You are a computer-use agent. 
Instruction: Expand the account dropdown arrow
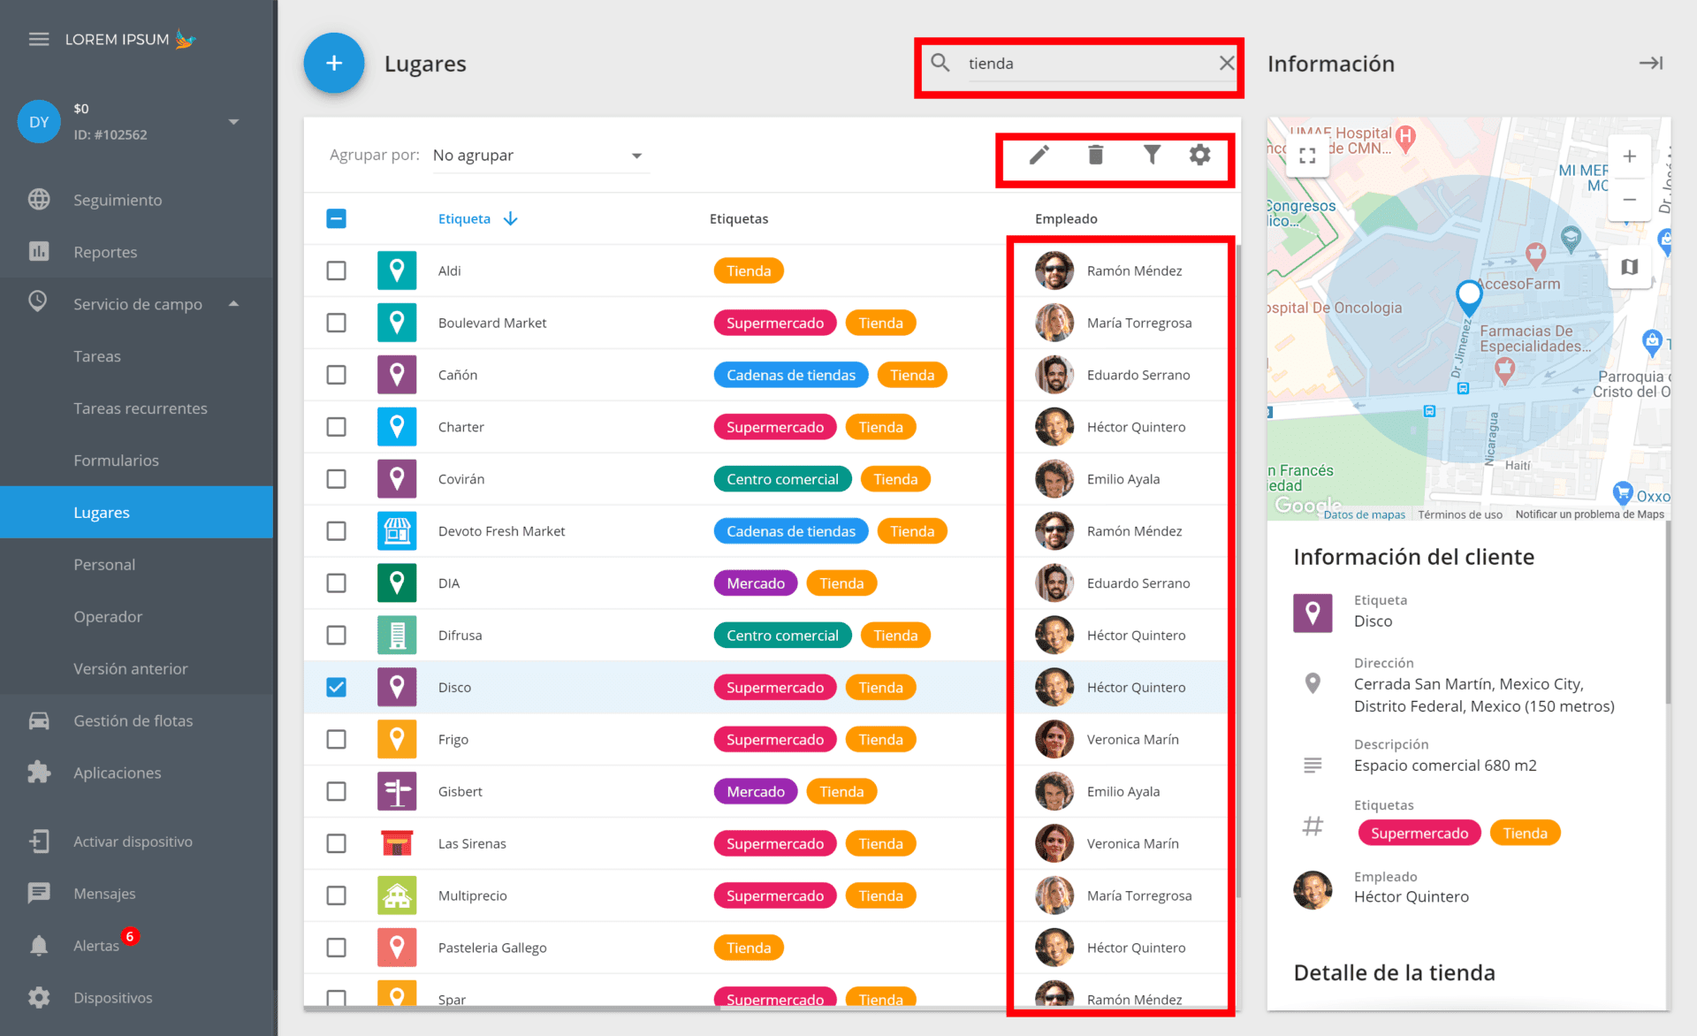(233, 122)
